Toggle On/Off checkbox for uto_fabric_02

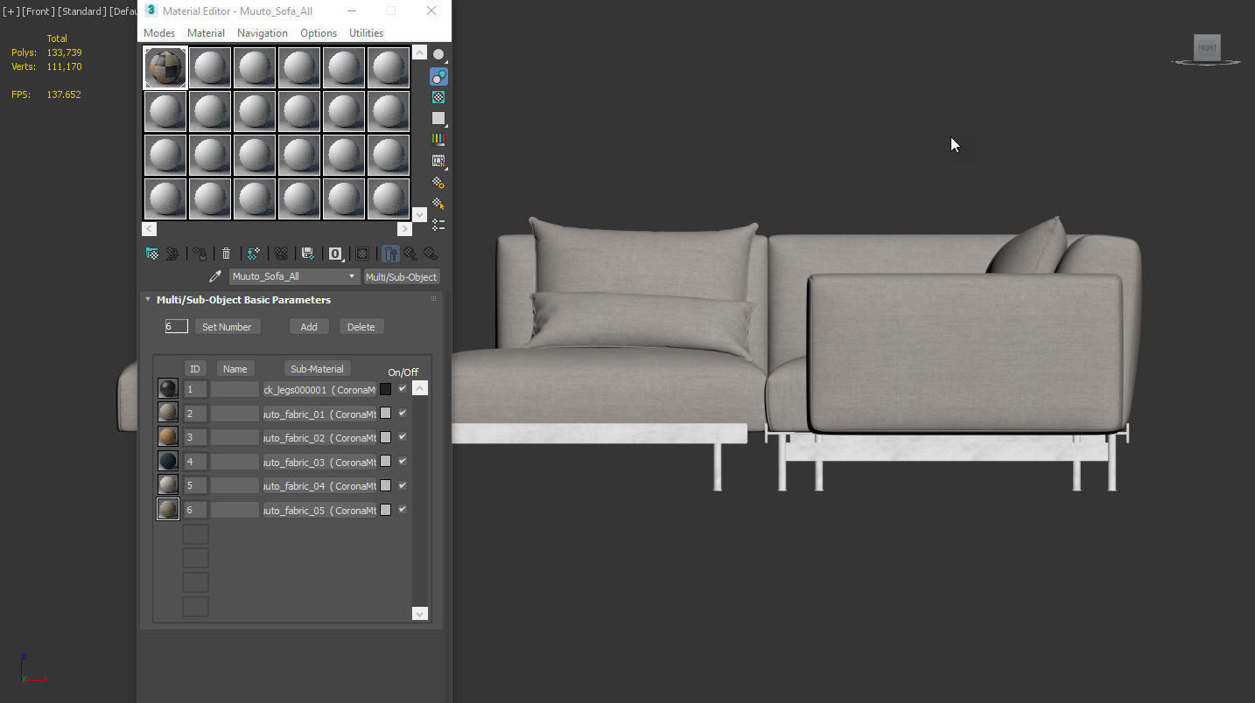point(403,436)
